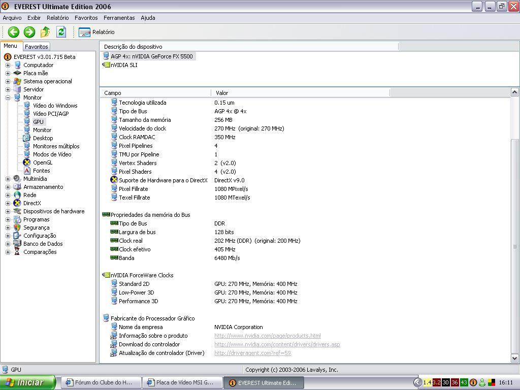
Task: Click the nVIDIA SLI device entry
Action: [x=124, y=65]
